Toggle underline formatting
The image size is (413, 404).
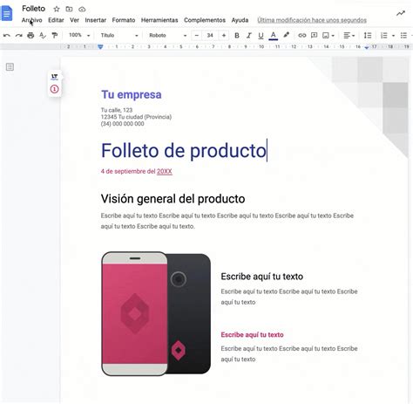[261, 36]
